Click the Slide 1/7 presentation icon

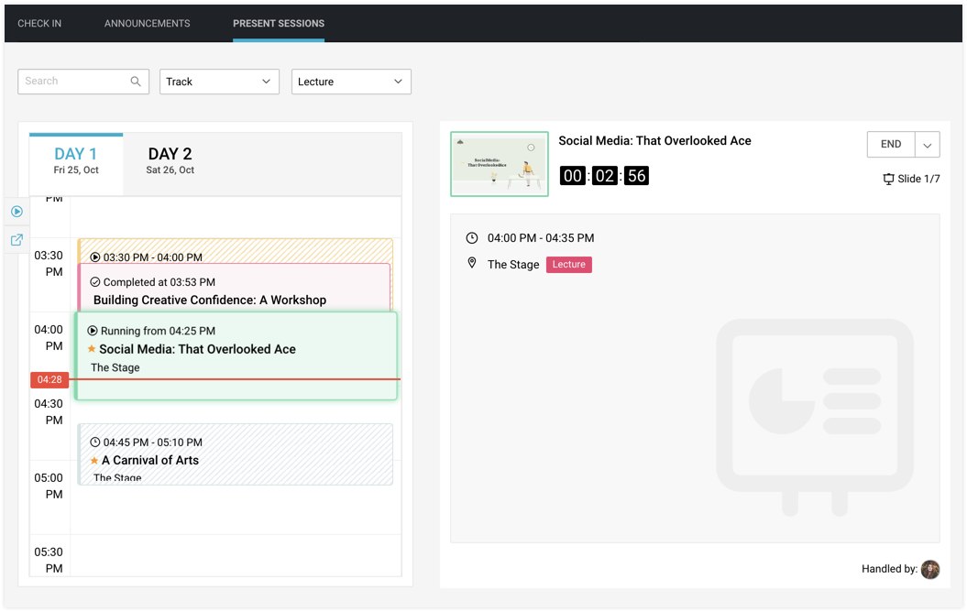(x=888, y=180)
